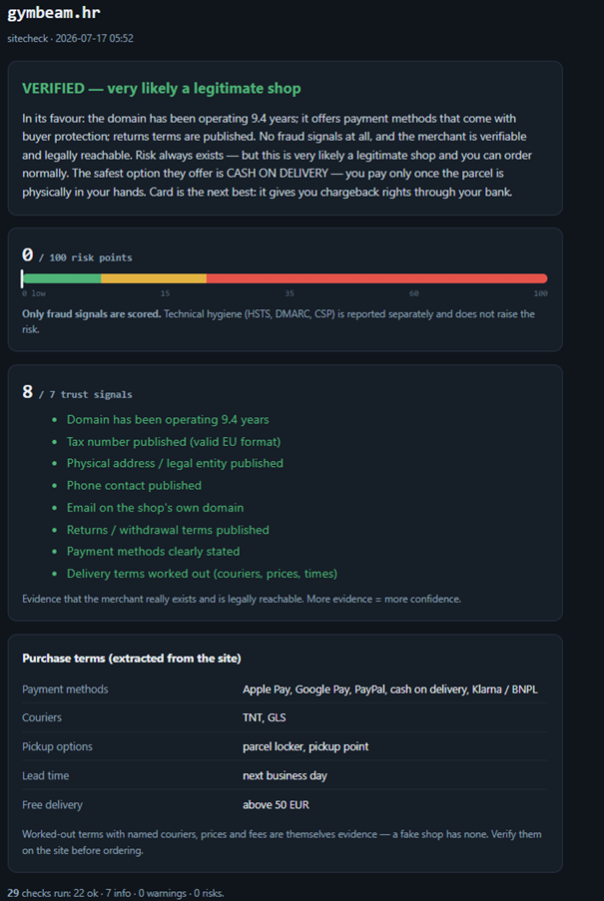
Task: Click the '29 checks run' summary line
Action: pyautogui.click(x=116, y=894)
